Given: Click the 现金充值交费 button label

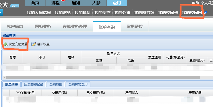Looking at the screenshot, I should (18, 44).
